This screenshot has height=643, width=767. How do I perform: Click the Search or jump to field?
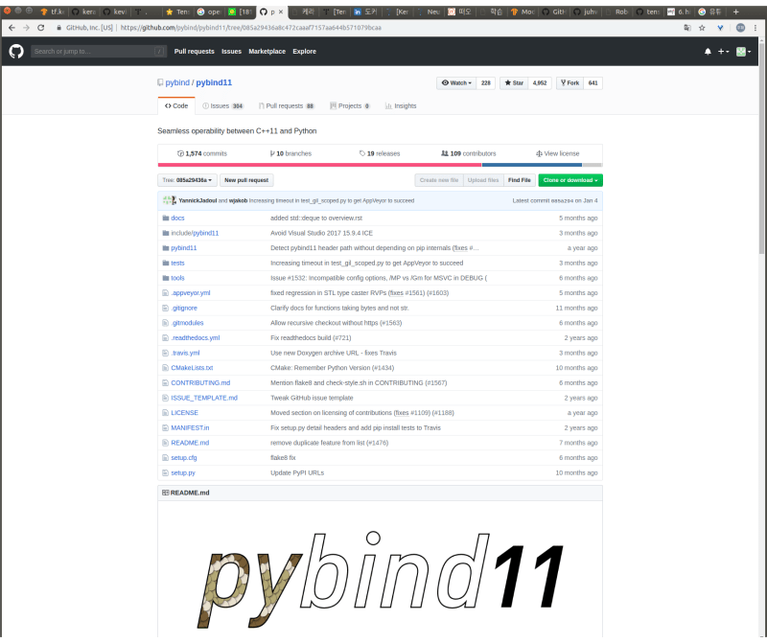[99, 51]
